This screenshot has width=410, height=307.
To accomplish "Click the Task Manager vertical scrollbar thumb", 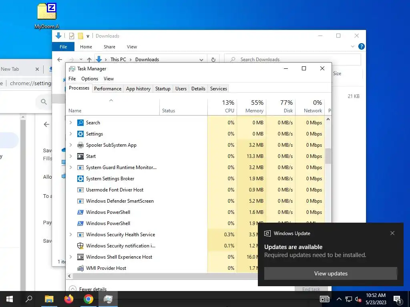I will tap(328, 156).
